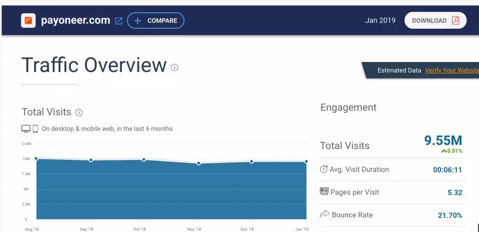Viewport: 479px width, 232px height.
Task: Select the Dec '18 chart data point
Action: coord(251,162)
